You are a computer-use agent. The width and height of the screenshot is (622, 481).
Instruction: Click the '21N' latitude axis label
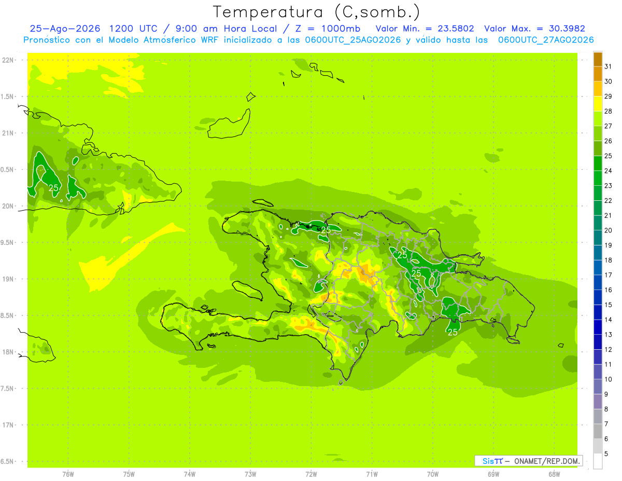point(8,133)
